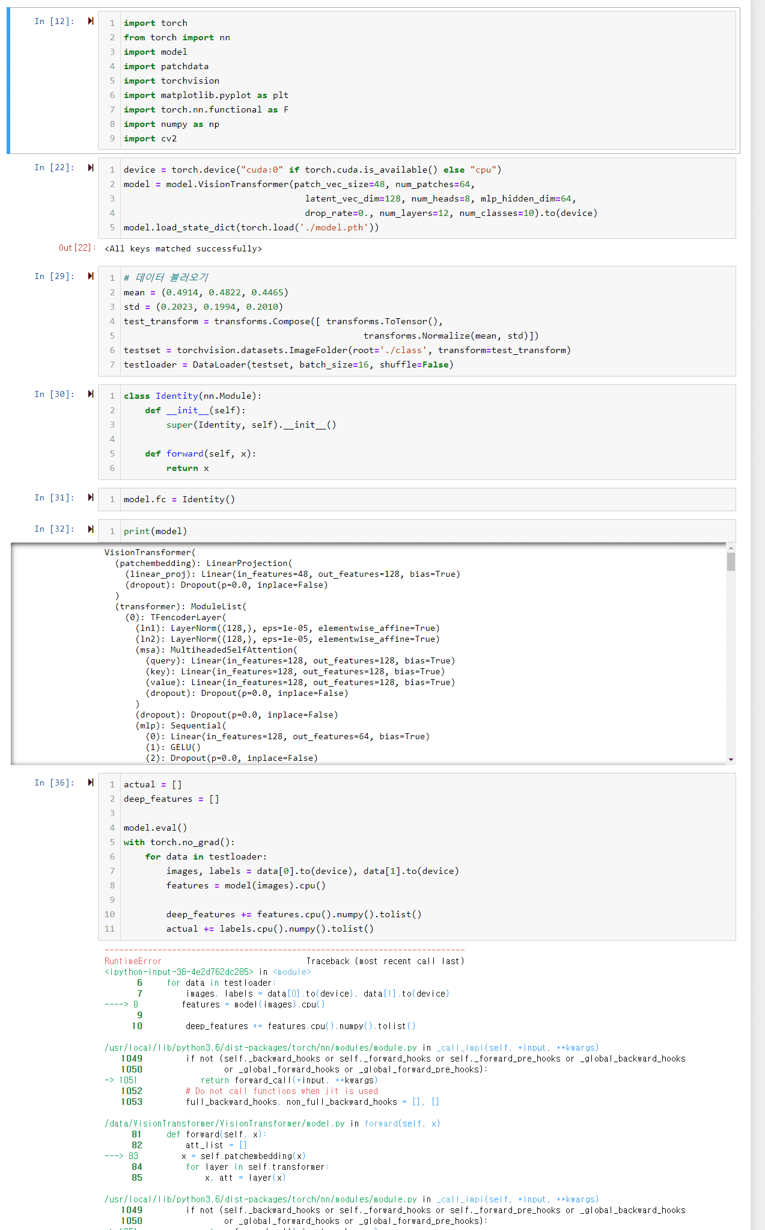Select the 'return x' code line
The height and width of the screenshot is (1230, 765).
(187, 468)
